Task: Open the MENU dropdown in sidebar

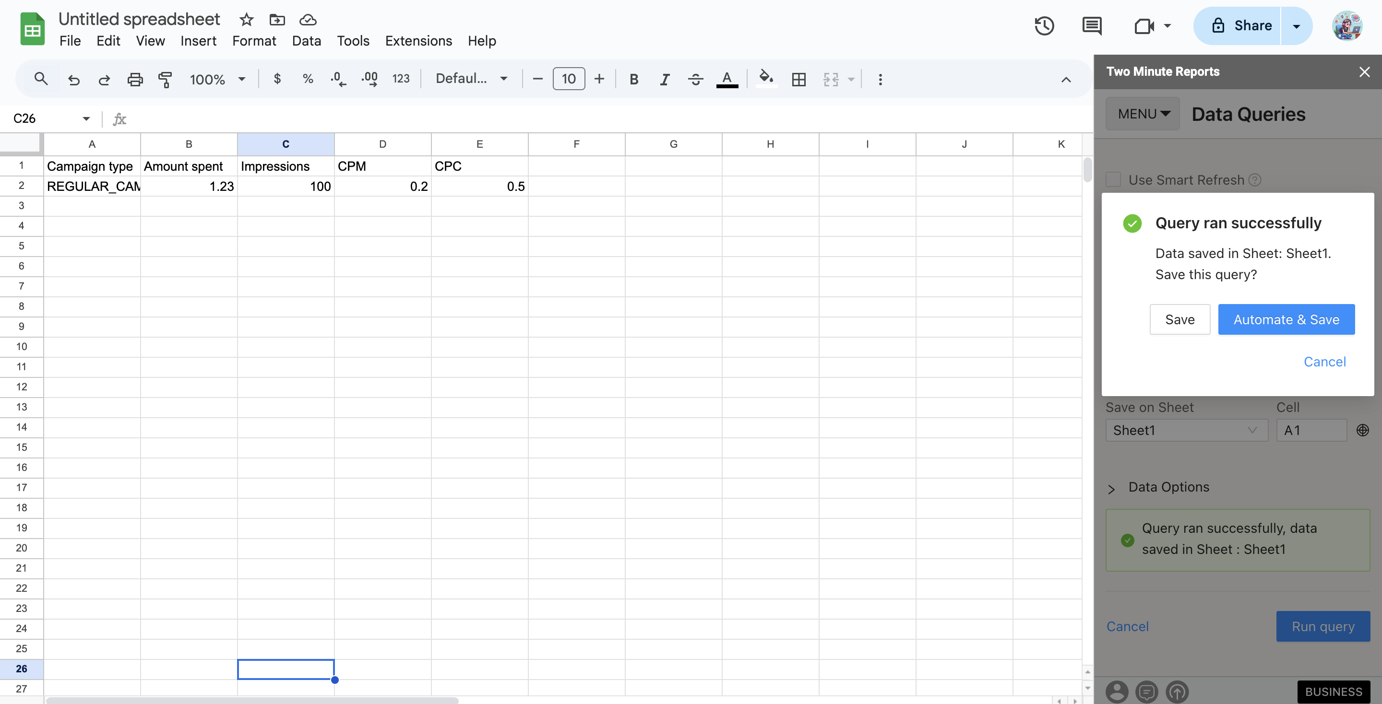Action: click(1142, 114)
